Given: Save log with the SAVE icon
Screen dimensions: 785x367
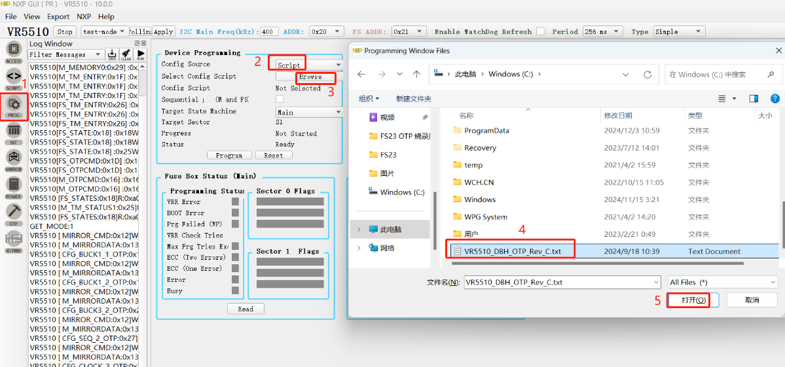Looking at the screenshot, I should coord(112,54).
